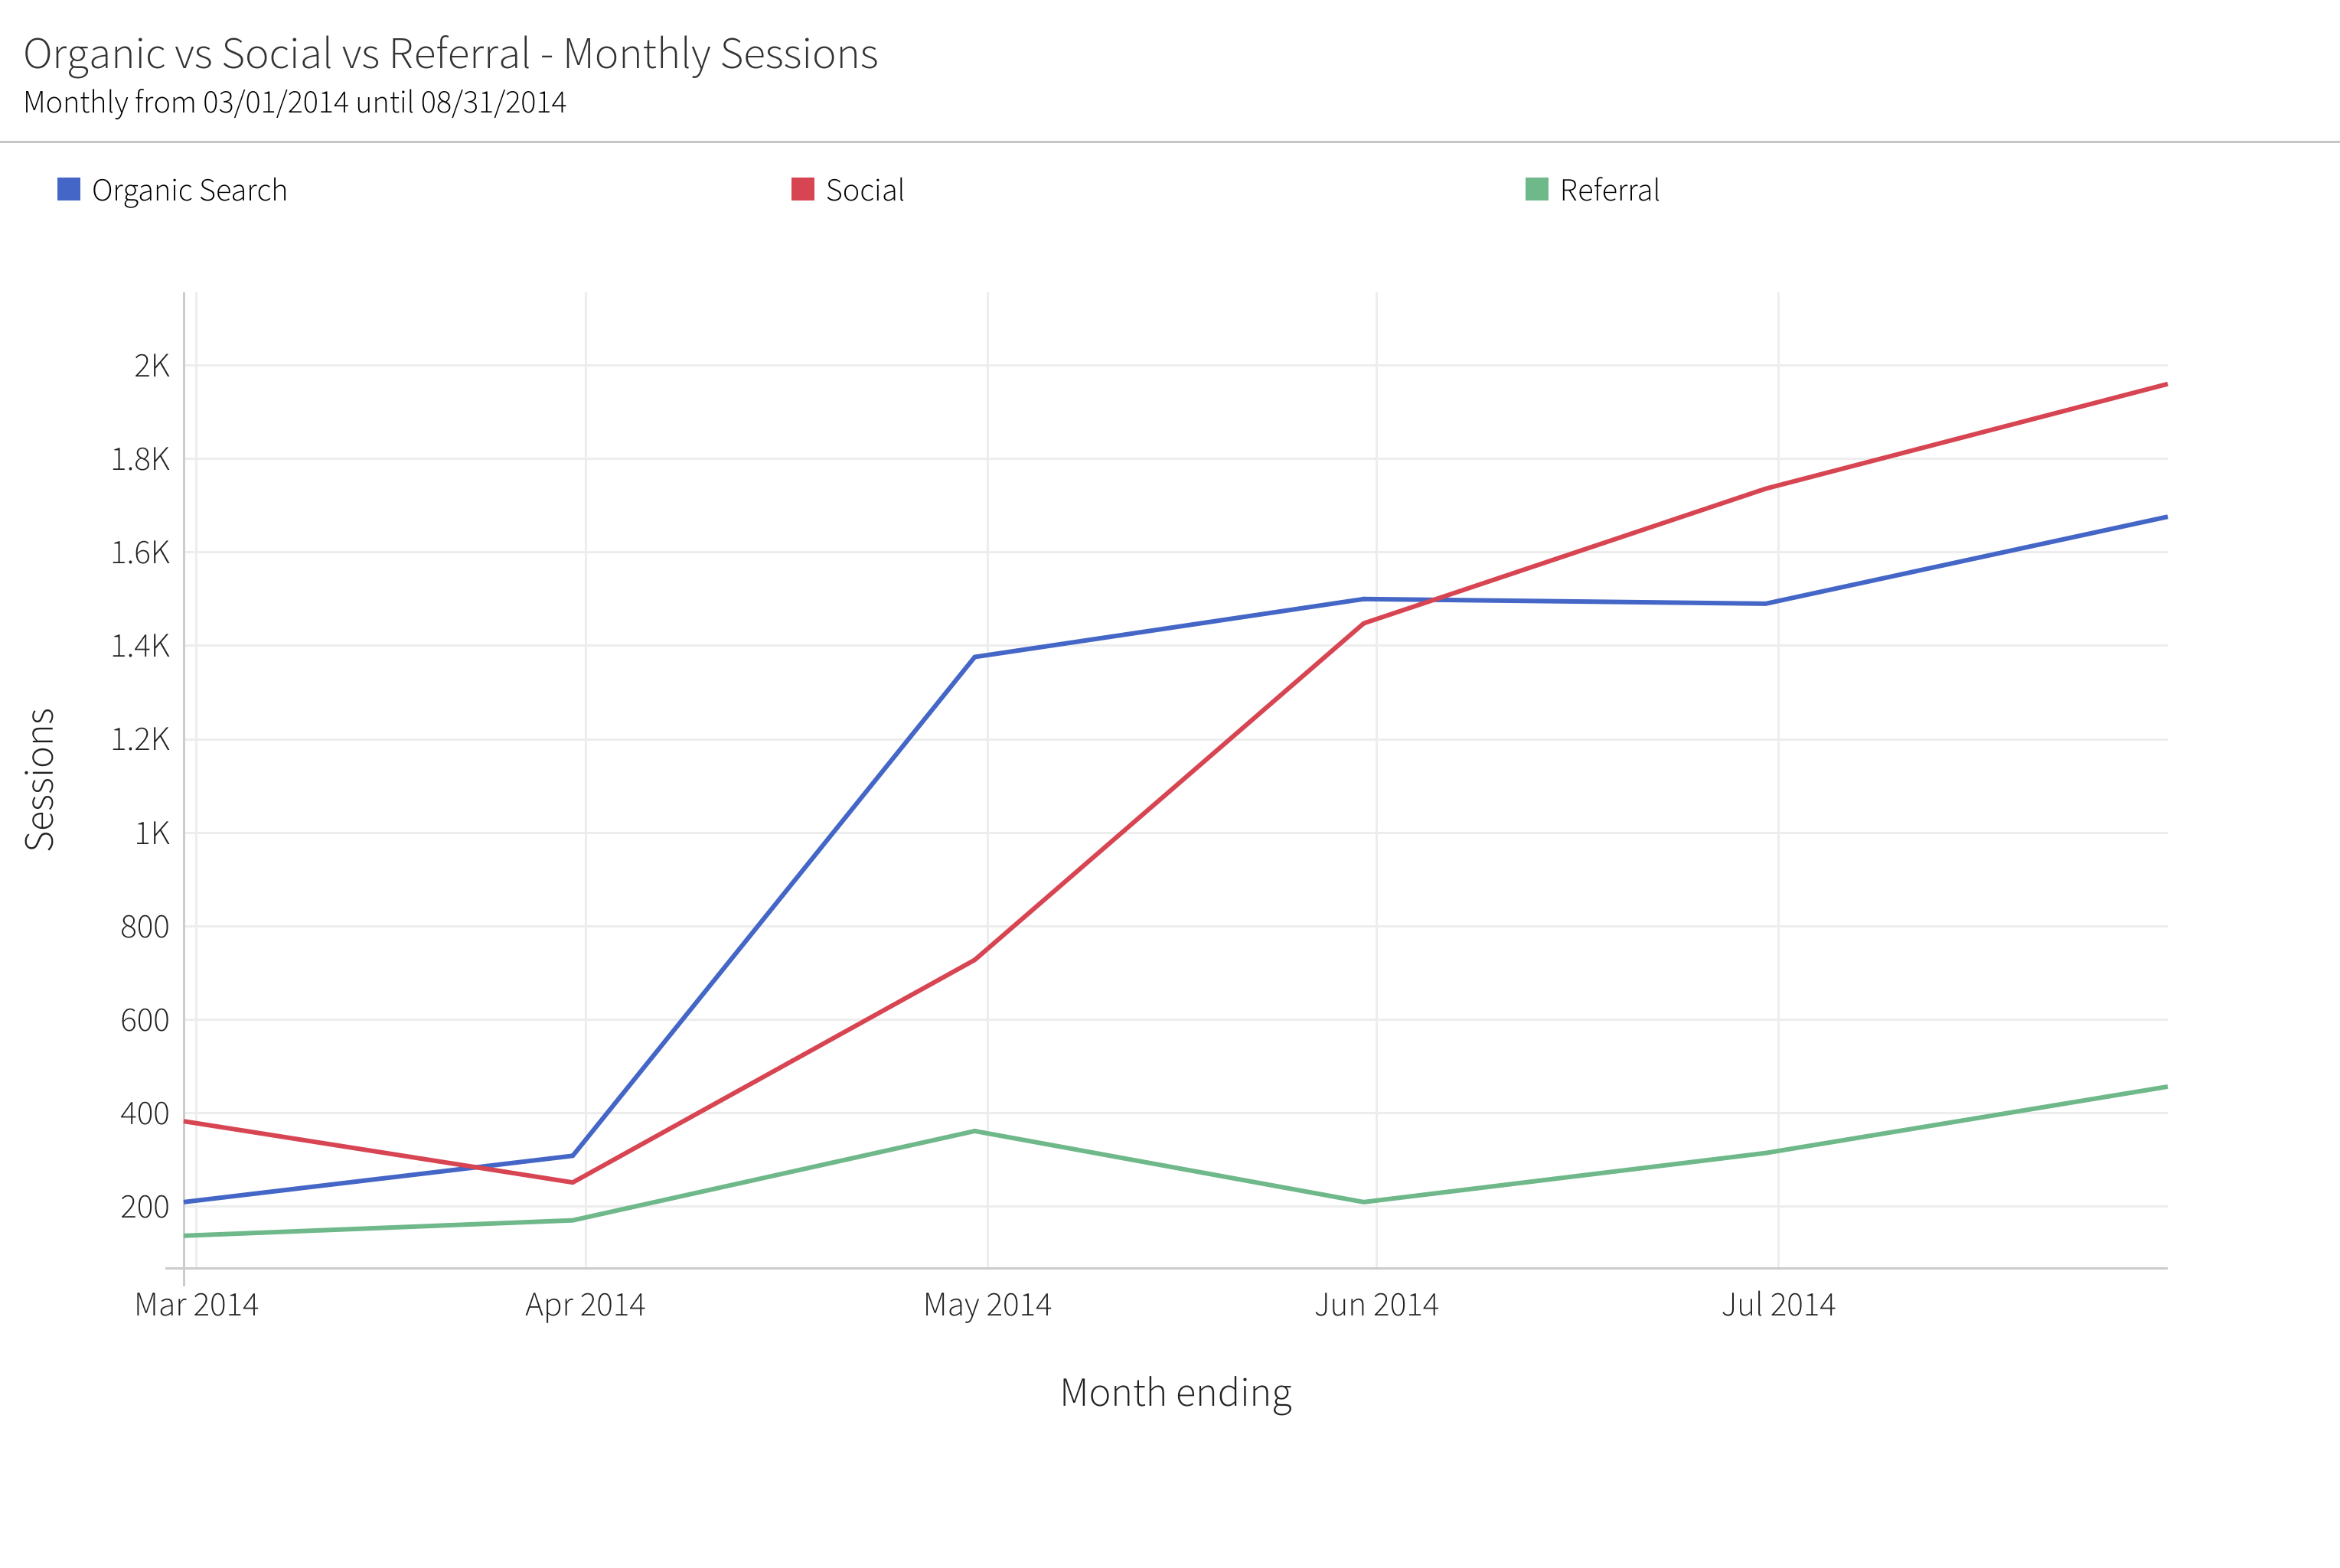Screen dimensions: 2340x1568
Task: Toggle the Referral series legend label
Action: (x=1609, y=190)
